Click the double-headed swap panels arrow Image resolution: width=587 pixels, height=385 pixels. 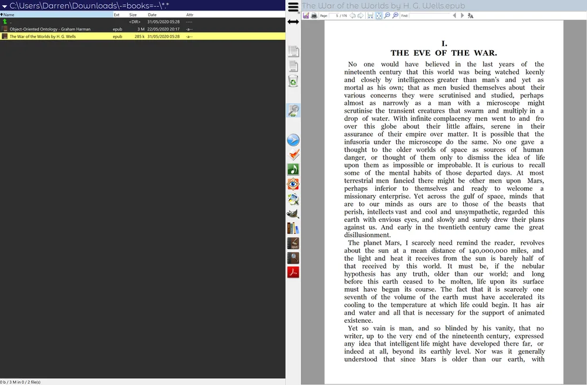293,22
